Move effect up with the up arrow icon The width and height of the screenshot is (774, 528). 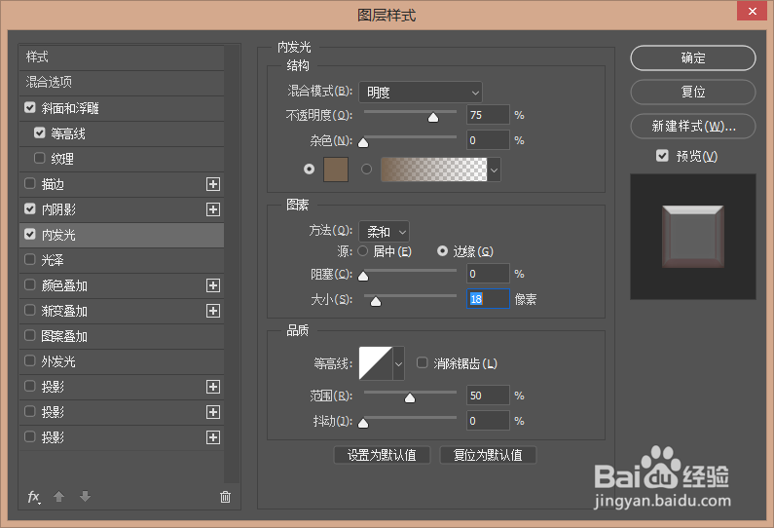pyautogui.click(x=58, y=497)
